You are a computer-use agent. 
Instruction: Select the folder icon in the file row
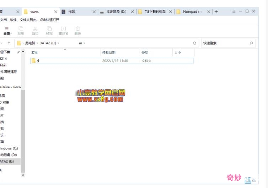[33, 61]
